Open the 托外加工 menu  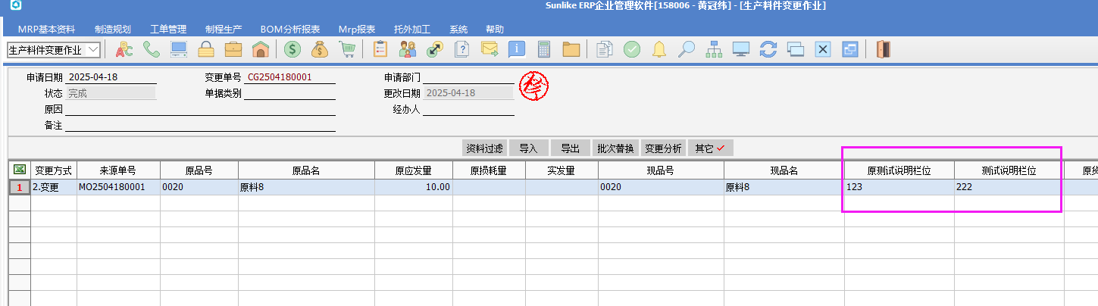[x=412, y=30]
